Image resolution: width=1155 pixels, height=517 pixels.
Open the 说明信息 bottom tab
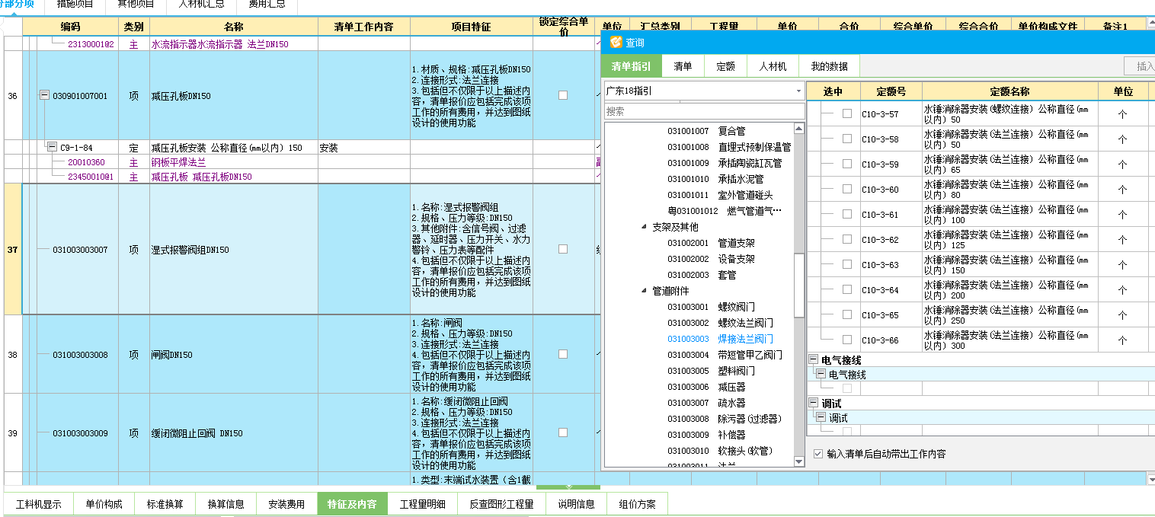(576, 504)
